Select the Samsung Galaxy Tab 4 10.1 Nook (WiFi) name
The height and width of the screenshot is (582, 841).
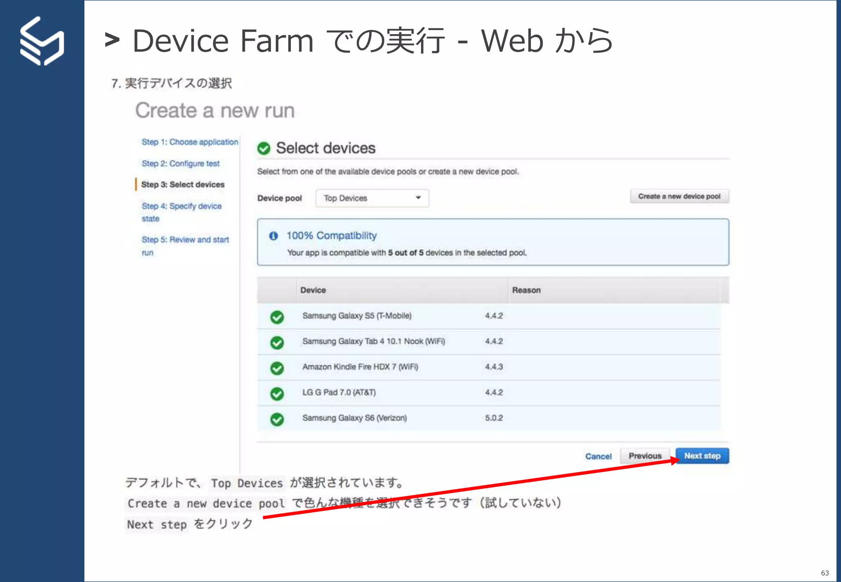[x=374, y=341]
